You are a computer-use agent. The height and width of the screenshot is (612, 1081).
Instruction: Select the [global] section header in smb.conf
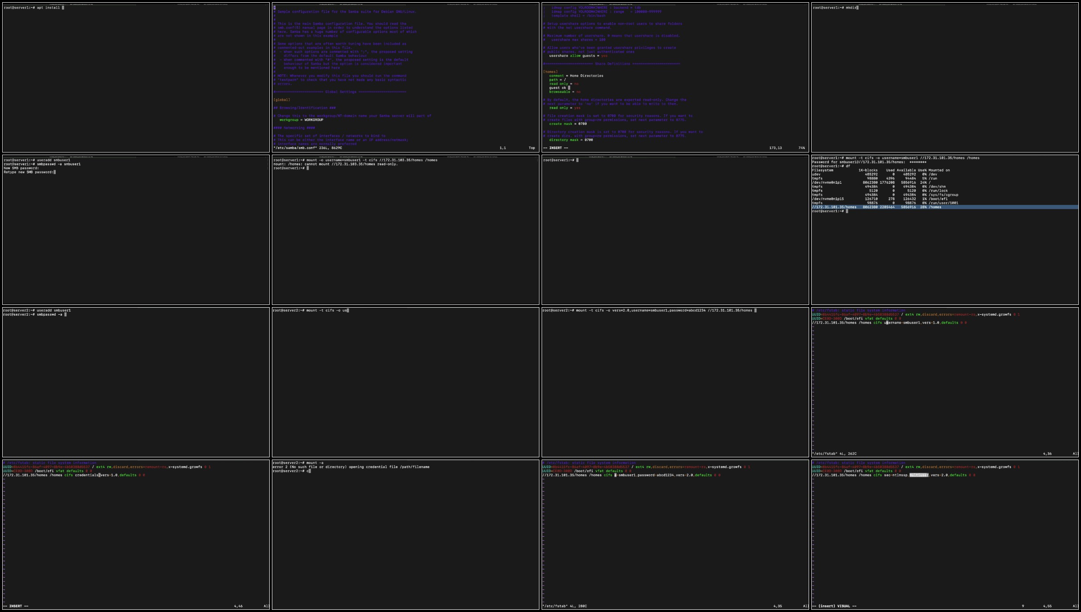pos(282,100)
